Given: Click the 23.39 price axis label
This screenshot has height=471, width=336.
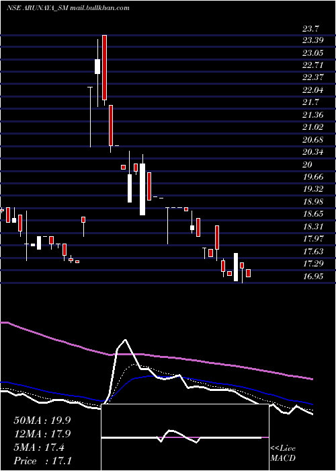Looking at the screenshot, I should 313,42.
